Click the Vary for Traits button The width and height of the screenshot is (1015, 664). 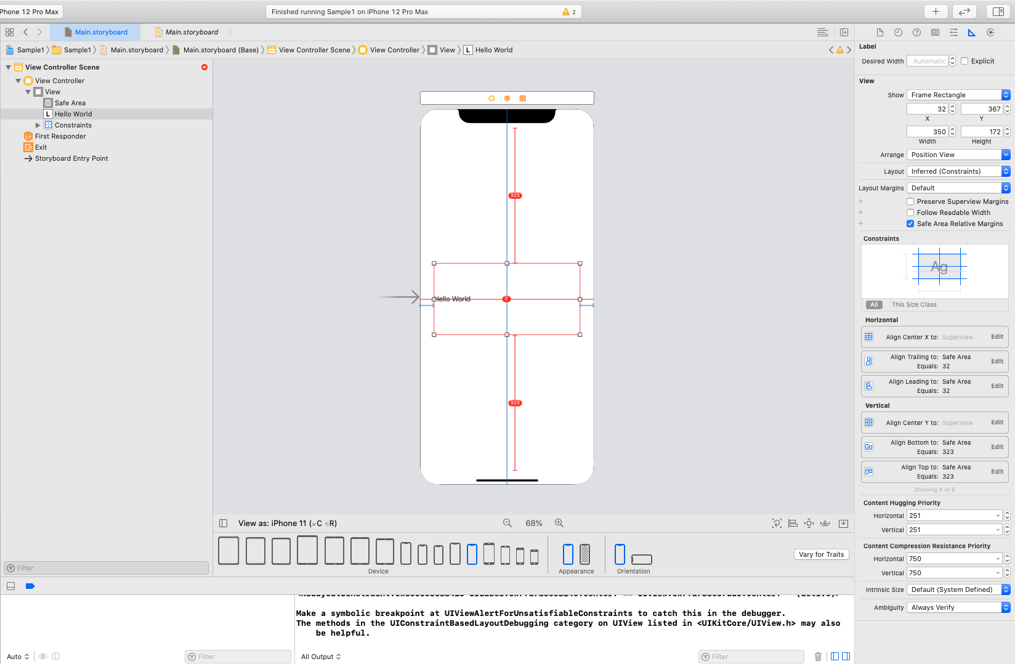[x=822, y=554]
